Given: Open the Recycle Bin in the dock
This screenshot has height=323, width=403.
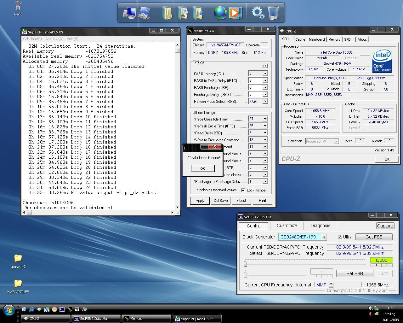Looking at the screenshot, I should pyautogui.click(x=273, y=13).
